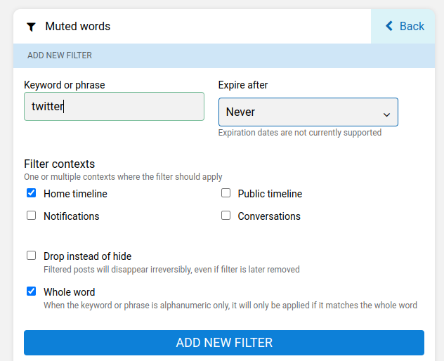
Task: Click the Drop instead of hide label
Action: 87,256
